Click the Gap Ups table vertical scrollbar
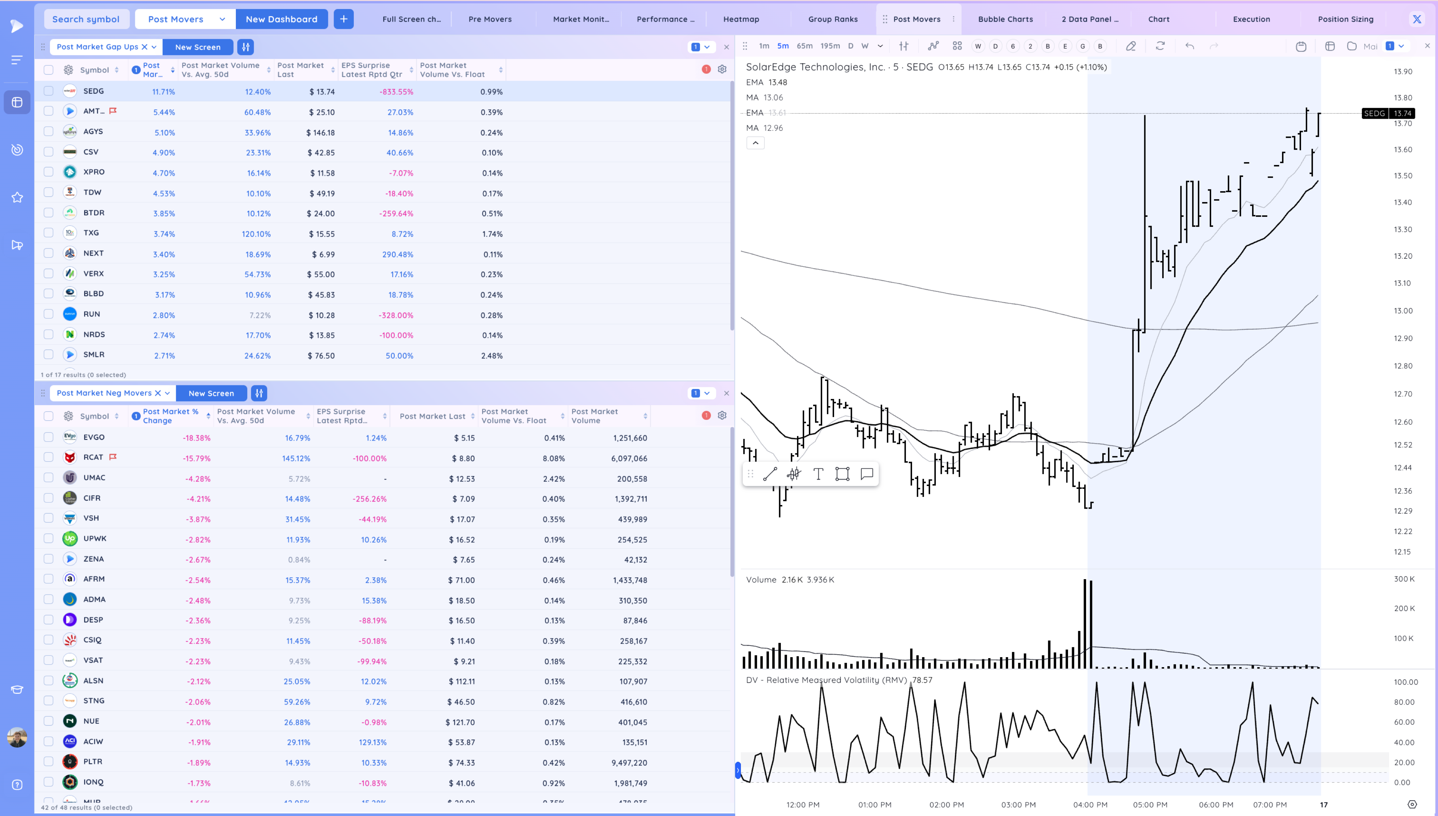 tap(732, 206)
